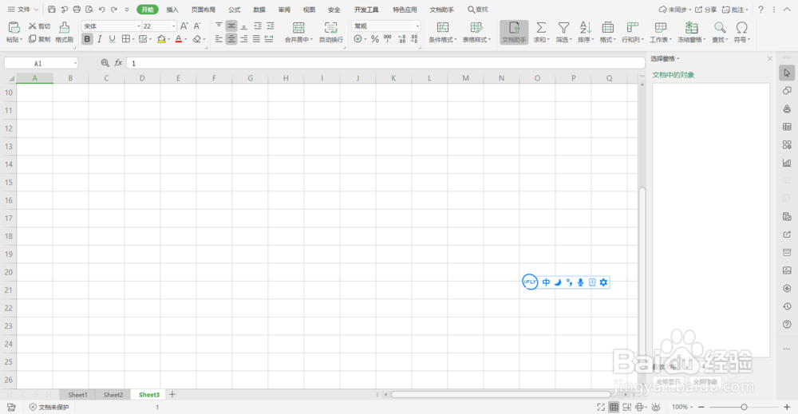Click the Paste (粘贴) clipboard icon
The width and height of the screenshot is (798, 414).
14,27
